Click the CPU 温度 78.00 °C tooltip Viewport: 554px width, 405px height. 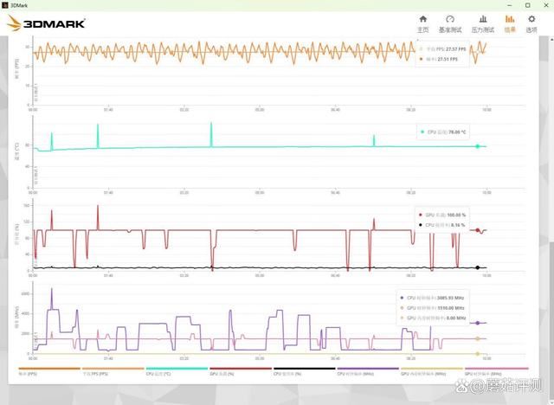pyautogui.click(x=446, y=132)
